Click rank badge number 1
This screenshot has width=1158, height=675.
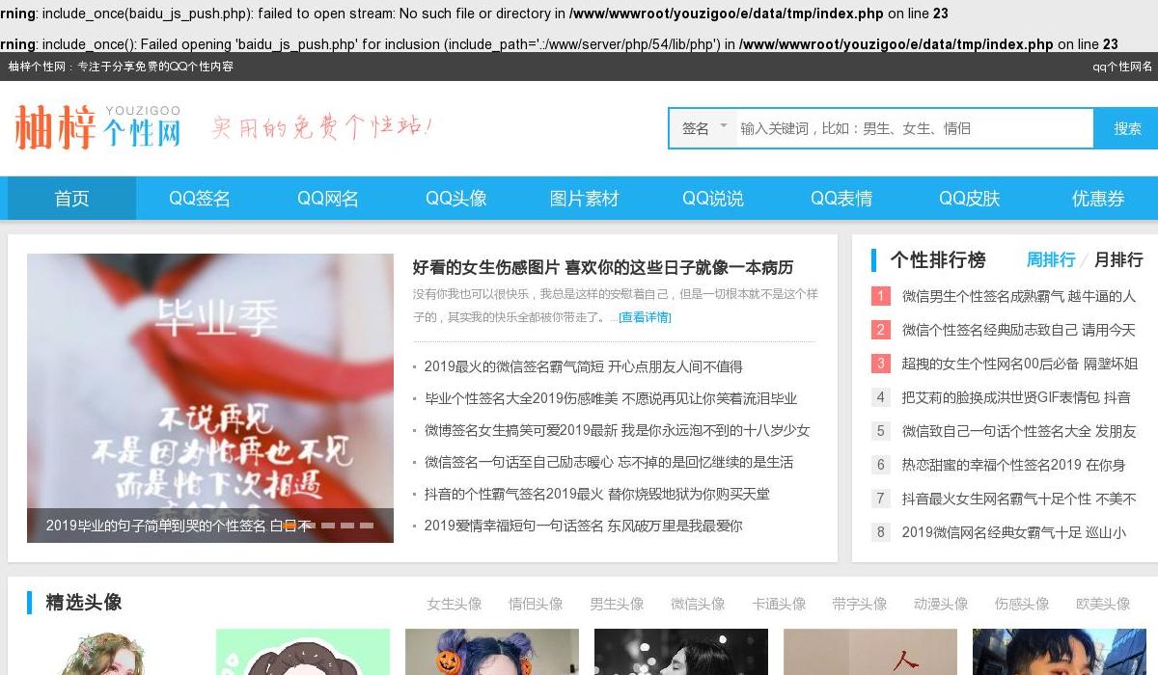point(880,296)
